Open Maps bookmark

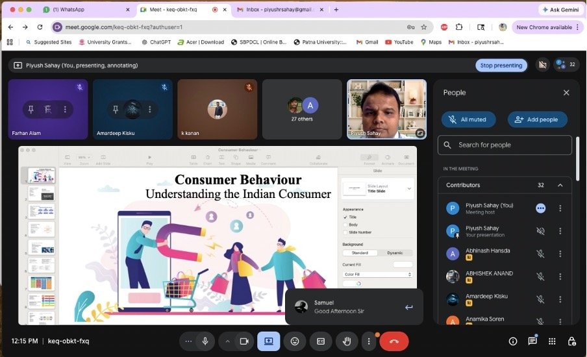click(x=431, y=42)
